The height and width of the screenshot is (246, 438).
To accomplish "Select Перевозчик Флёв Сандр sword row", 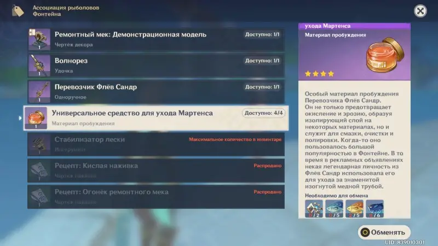I will (x=156, y=92).
